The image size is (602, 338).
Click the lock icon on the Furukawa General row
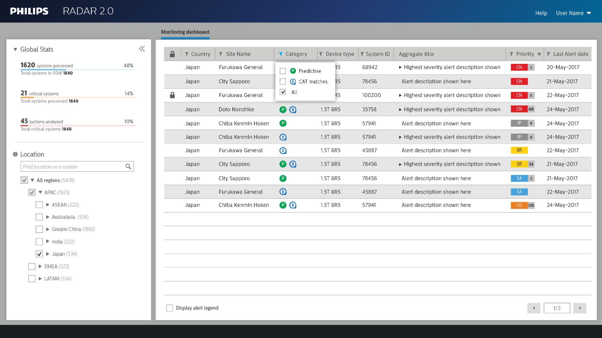tap(172, 95)
